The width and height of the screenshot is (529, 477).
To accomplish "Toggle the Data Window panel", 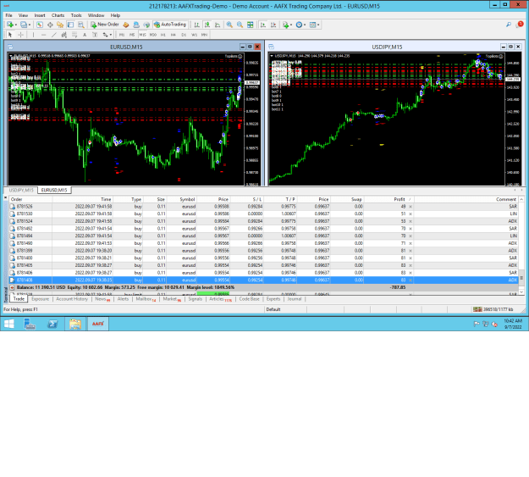I will pyautogui.click(x=50, y=25).
